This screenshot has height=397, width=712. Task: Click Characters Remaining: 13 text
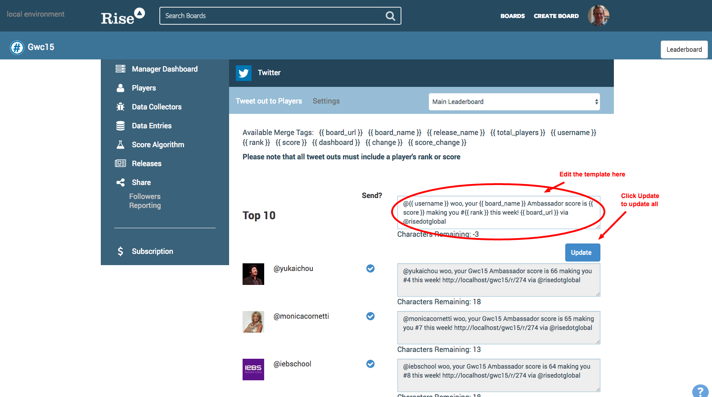tap(439, 349)
